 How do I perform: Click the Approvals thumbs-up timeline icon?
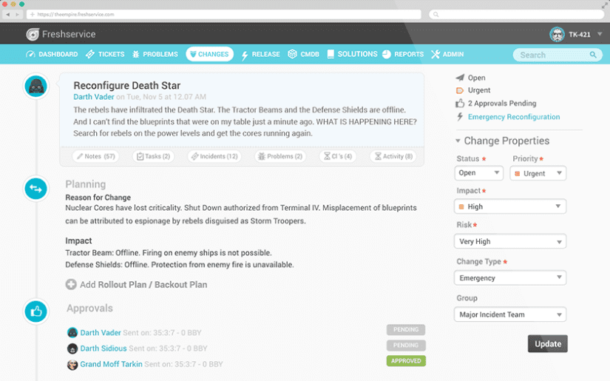[x=35, y=311]
